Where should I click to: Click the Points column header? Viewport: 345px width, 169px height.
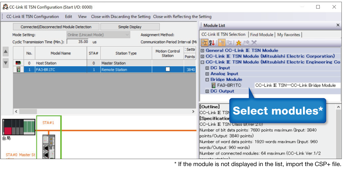(x=190, y=57)
